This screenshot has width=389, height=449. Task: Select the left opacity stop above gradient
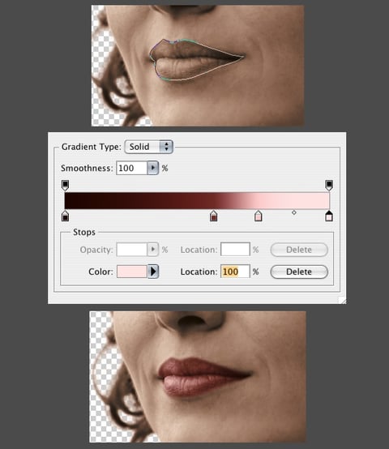pyautogui.click(x=66, y=185)
